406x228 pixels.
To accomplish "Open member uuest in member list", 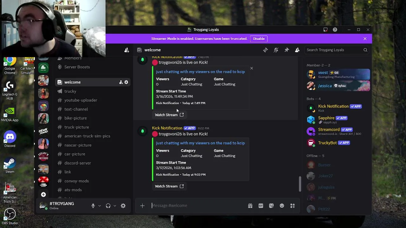I will [x=338, y=74].
